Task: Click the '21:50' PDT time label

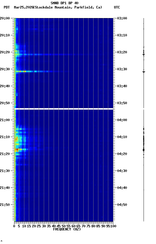Action: pos(5,205)
